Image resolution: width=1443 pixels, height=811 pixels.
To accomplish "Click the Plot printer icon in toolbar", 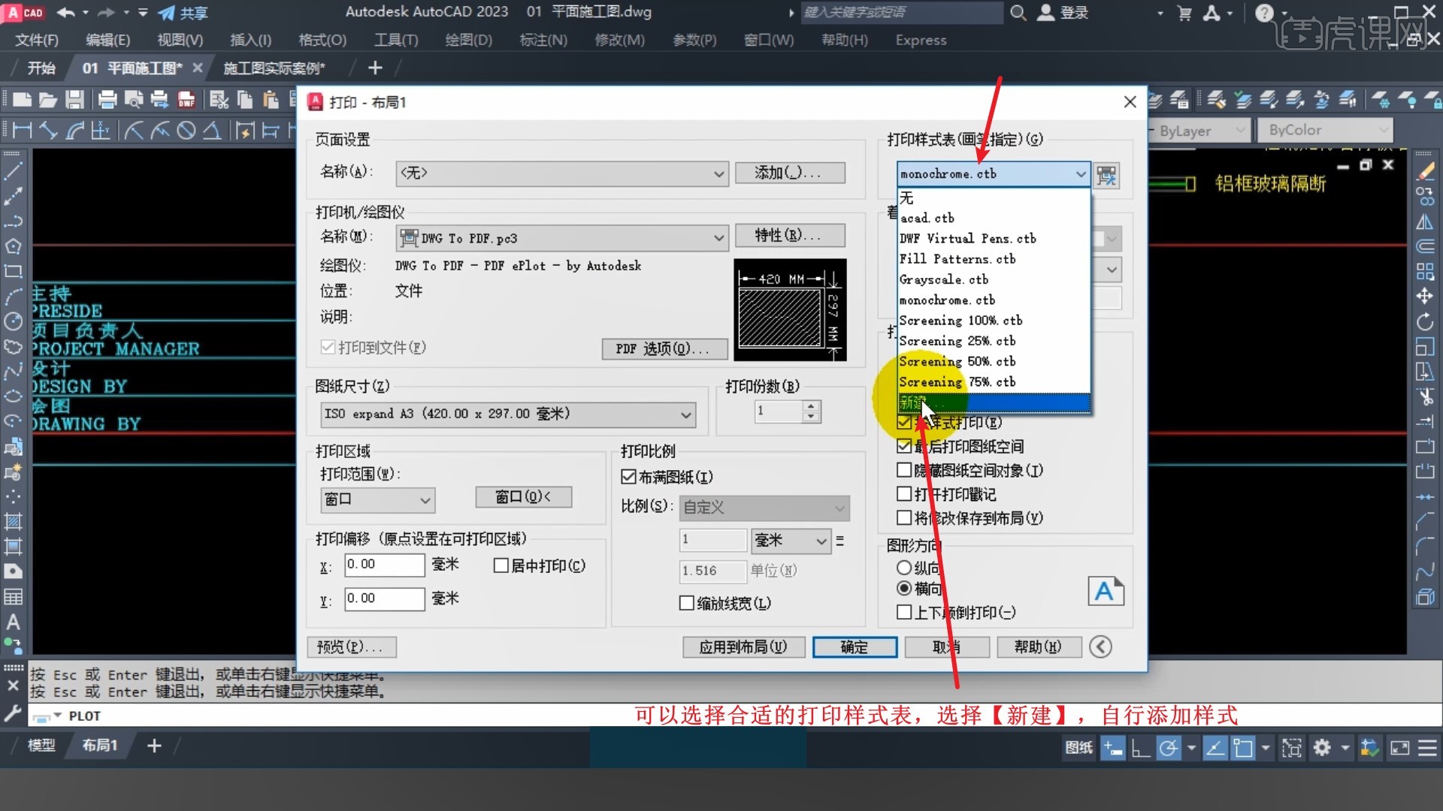I will pyautogui.click(x=107, y=99).
